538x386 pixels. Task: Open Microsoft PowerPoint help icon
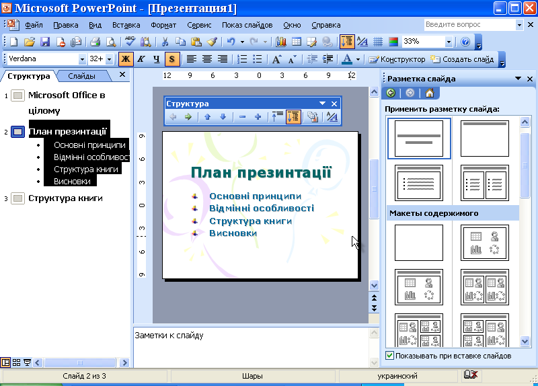pyautogui.click(x=465, y=42)
